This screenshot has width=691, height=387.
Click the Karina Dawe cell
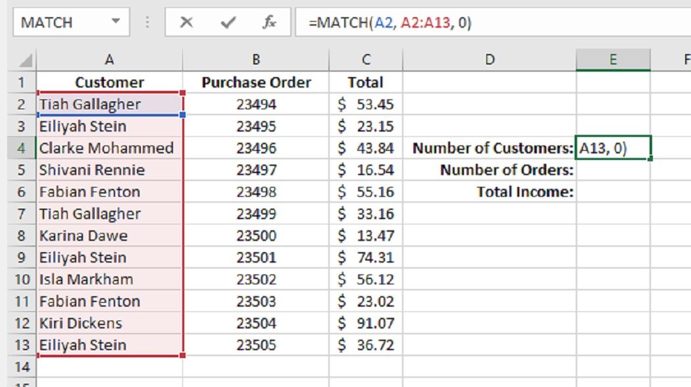coord(109,236)
